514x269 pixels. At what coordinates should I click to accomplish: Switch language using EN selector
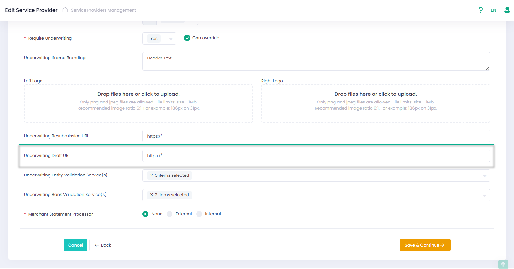(493, 10)
